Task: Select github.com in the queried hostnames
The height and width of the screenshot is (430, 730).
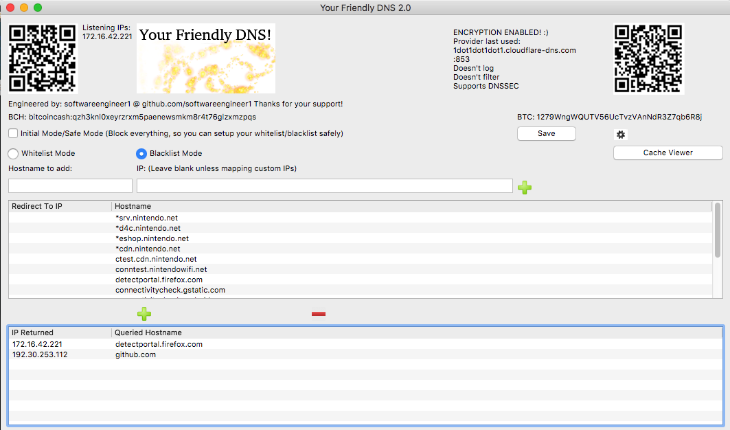Action: [135, 354]
